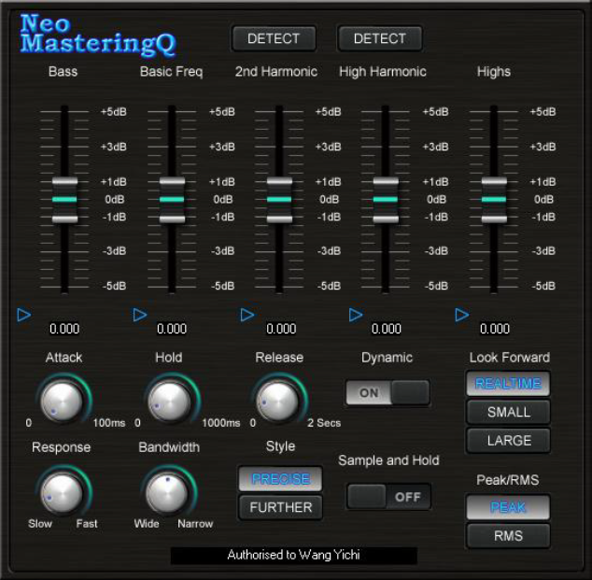This screenshot has width=592, height=580.
Task: Toggle the Sample and Hold OFF switch
Action: (x=388, y=497)
